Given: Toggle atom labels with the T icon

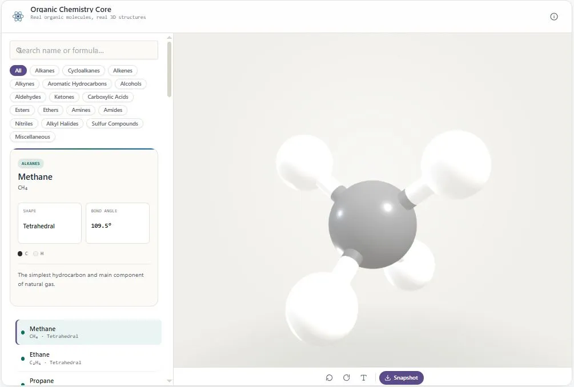Looking at the screenshot, I should [x=363, y=377].
